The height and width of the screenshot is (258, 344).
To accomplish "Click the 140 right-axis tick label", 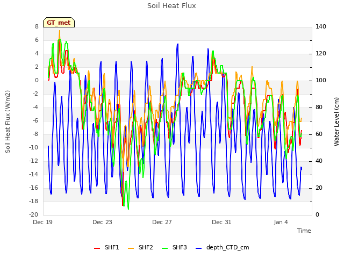I will click(321, 26).
